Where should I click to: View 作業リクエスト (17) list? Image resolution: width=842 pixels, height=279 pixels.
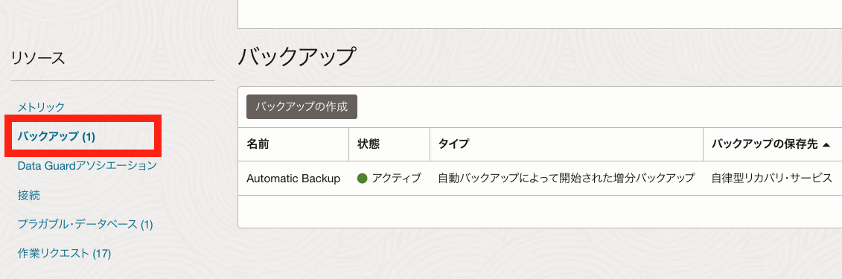[x=64, y=253]
